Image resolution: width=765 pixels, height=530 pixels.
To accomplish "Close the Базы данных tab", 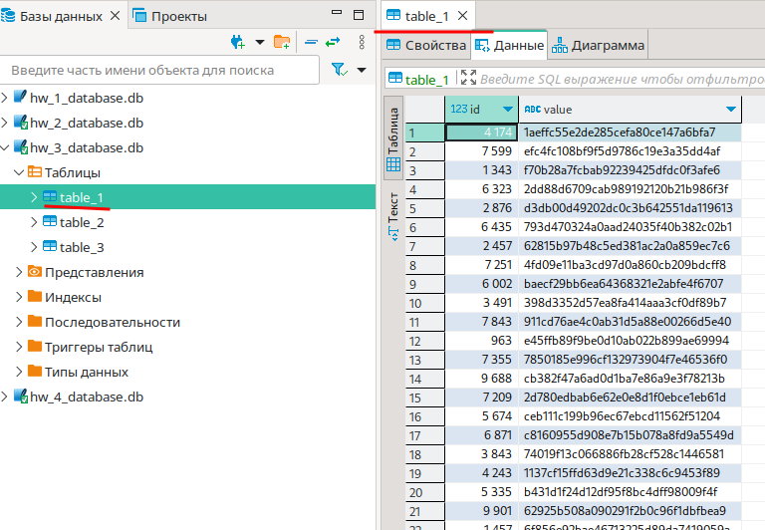I will point(116,16).
